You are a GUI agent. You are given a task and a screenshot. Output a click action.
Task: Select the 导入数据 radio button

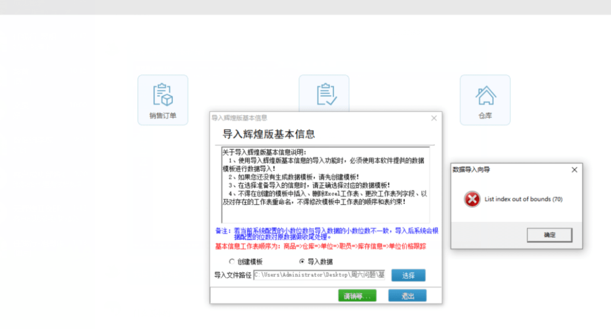pos(301,262)
